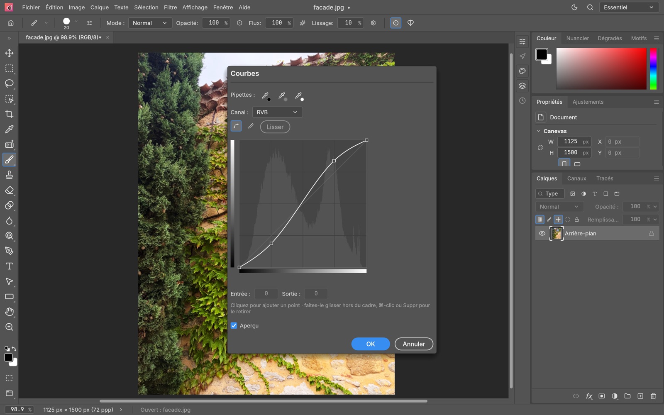Select the Zoom tool

point(9,327)
